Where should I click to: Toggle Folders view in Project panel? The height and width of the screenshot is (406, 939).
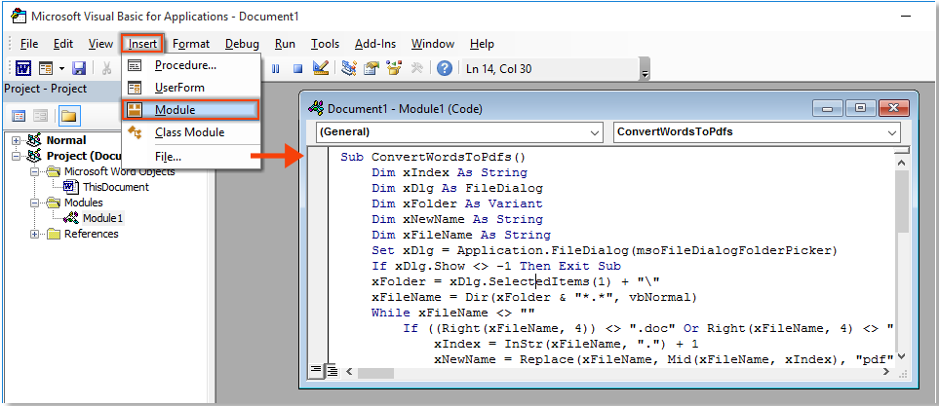click(x=68, y=116)
